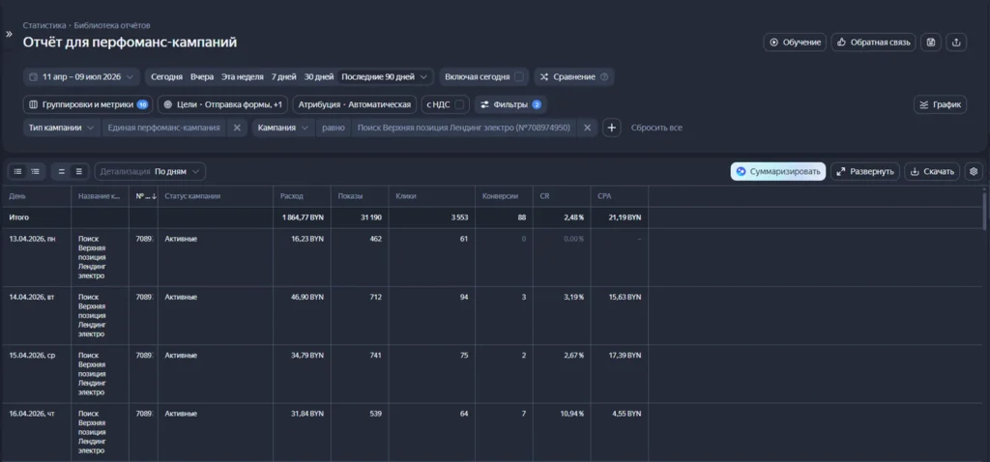
Task: Select the flat list view icon
Action: (18, 171)
